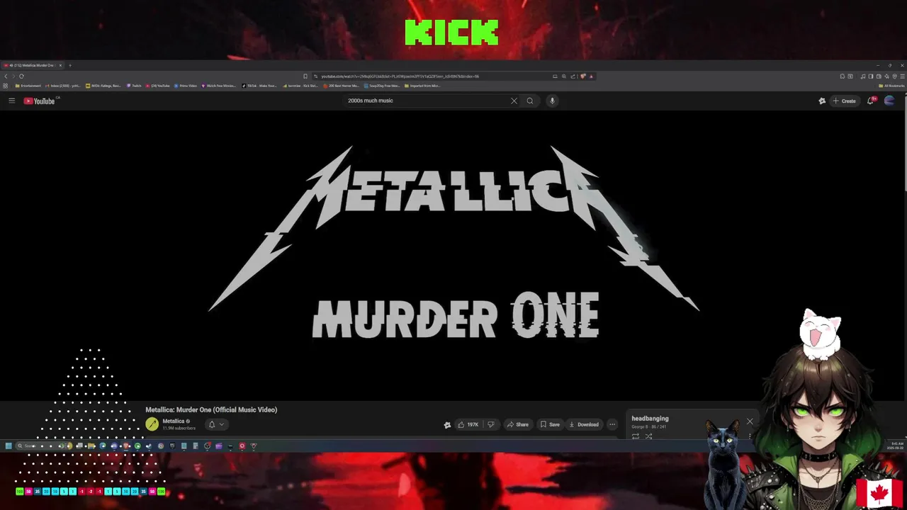This screenshot has height=510, width=907.
Task: Open the taskbar clock and date
Action: pos(894,446)
